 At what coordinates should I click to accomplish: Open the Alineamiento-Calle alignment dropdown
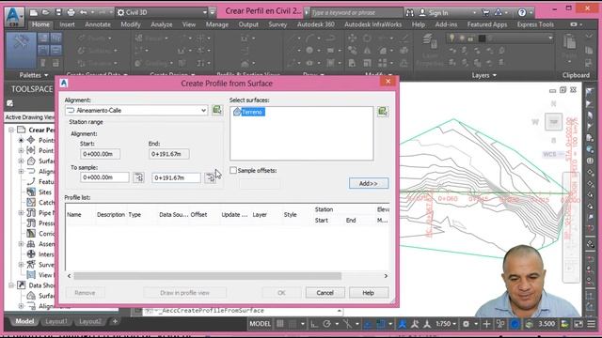click(203, 111)
